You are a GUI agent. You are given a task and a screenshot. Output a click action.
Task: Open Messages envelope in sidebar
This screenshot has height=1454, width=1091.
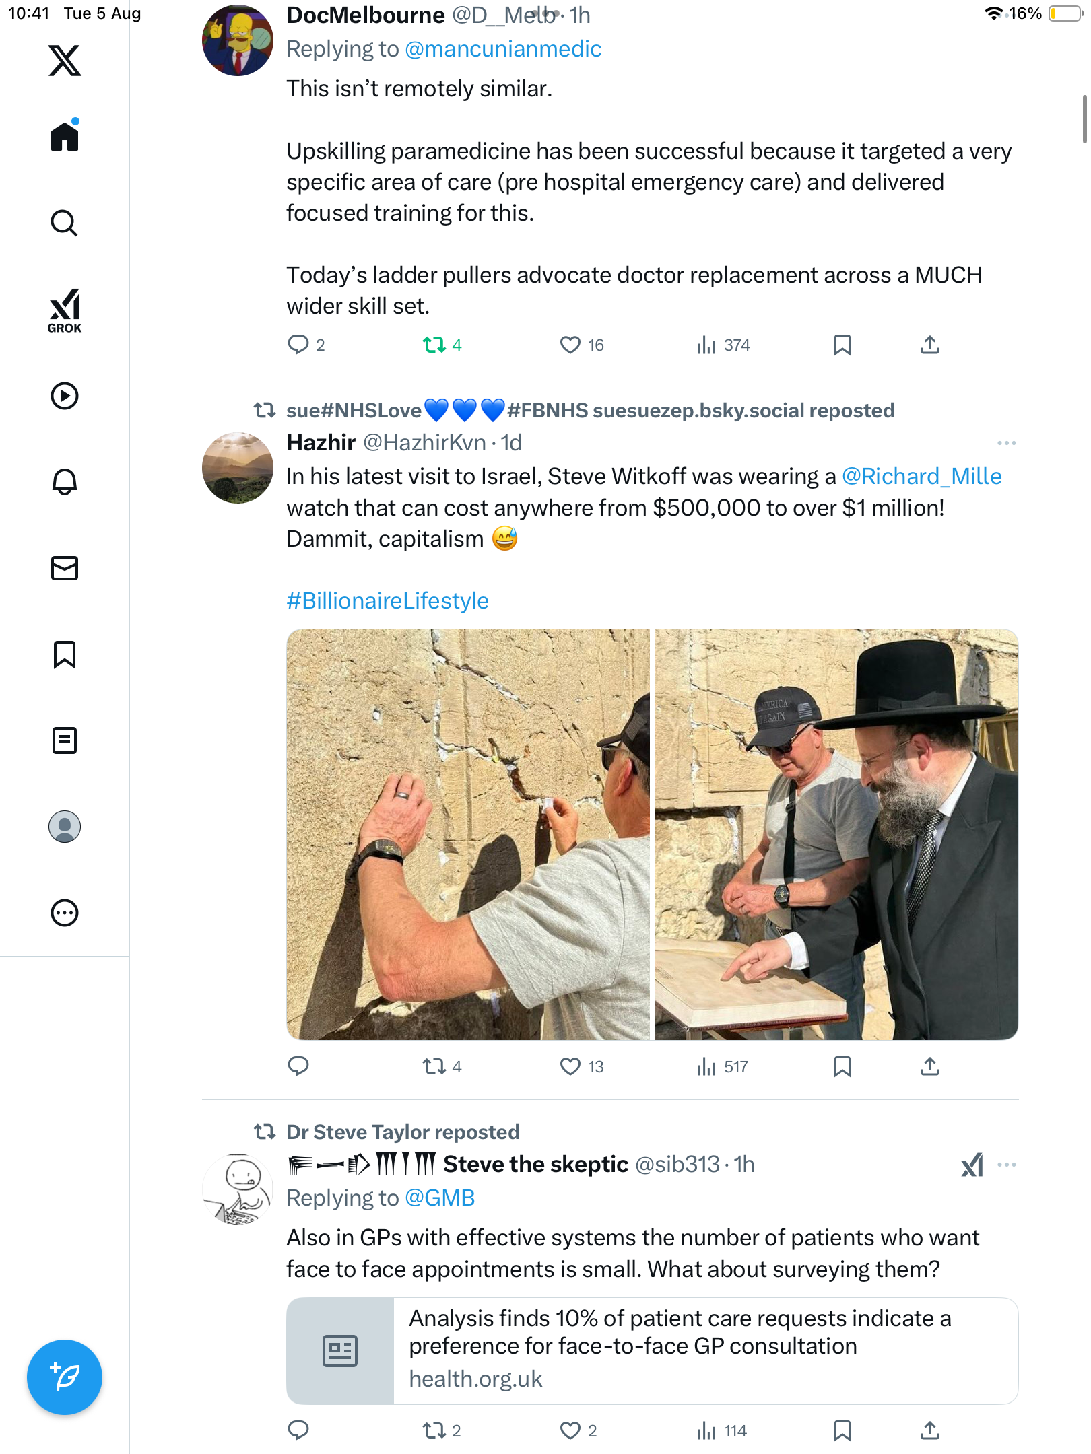(x=65, y=568)
